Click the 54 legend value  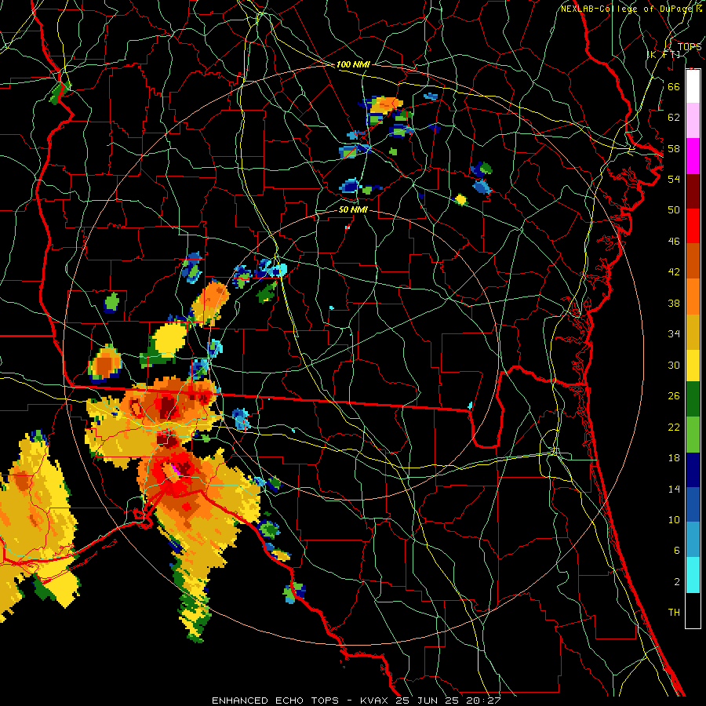[674, 179]
